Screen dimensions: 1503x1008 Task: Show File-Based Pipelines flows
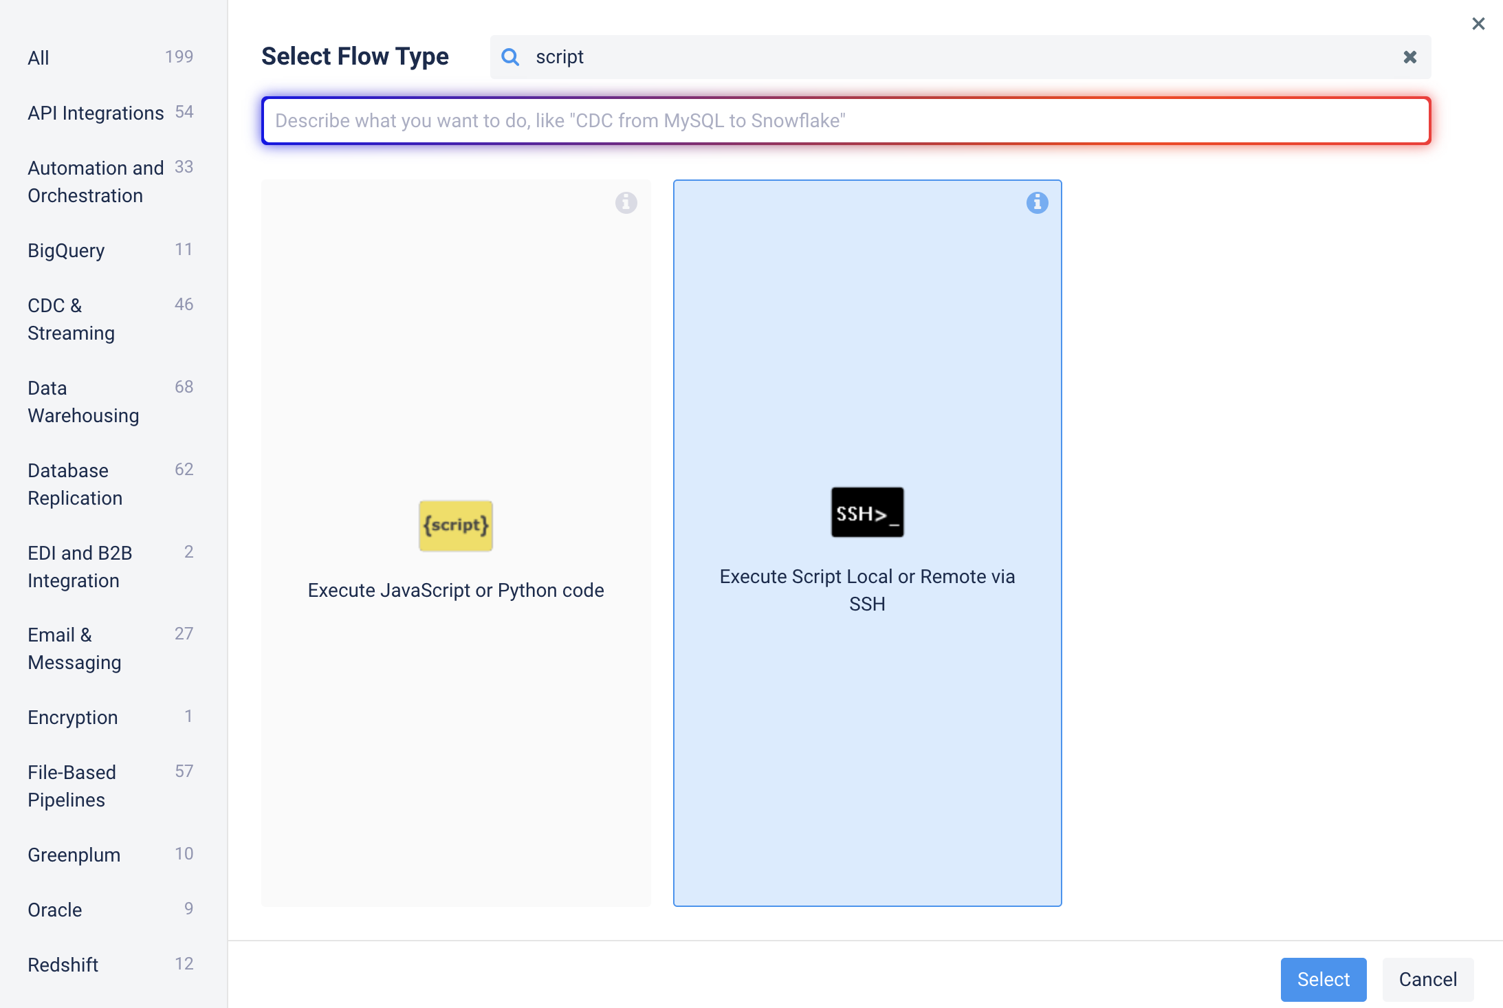tap(72, 785)
